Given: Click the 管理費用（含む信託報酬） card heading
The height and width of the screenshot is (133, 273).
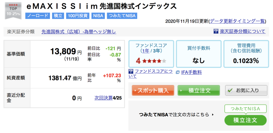Looking at the screenshot, I should 246,48.
